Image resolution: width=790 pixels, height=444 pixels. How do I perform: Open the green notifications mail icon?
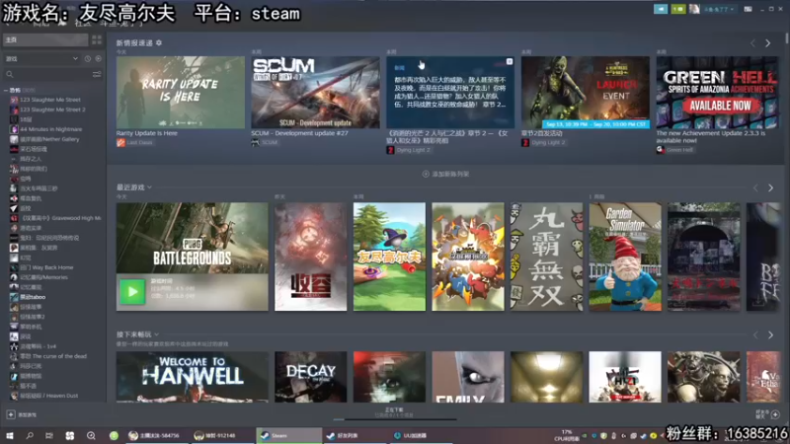[x=678, y=9]
